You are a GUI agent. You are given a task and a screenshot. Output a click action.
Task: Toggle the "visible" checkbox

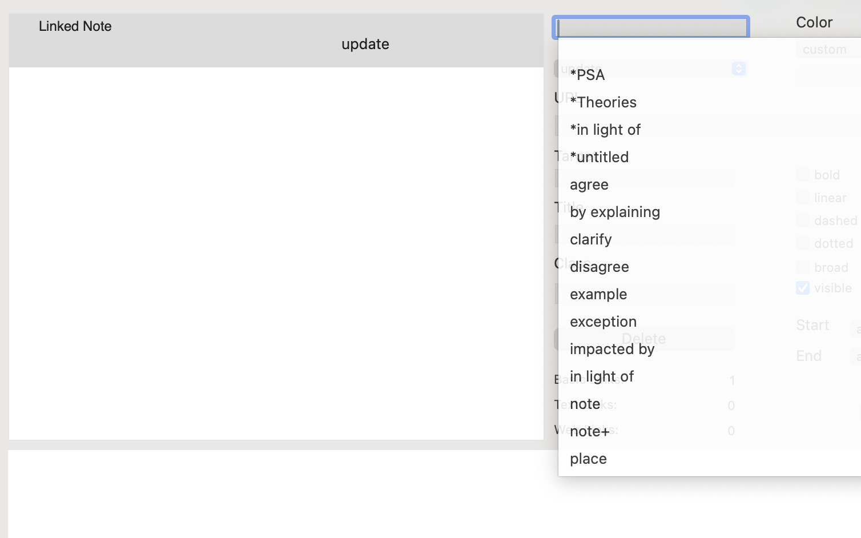pyautogui.click(x=803, y=288)
